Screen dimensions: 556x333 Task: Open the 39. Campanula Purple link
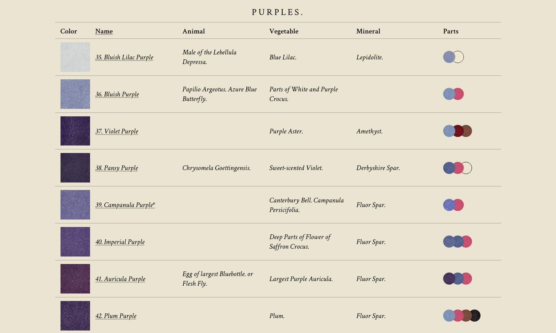(x=125, y=205)
